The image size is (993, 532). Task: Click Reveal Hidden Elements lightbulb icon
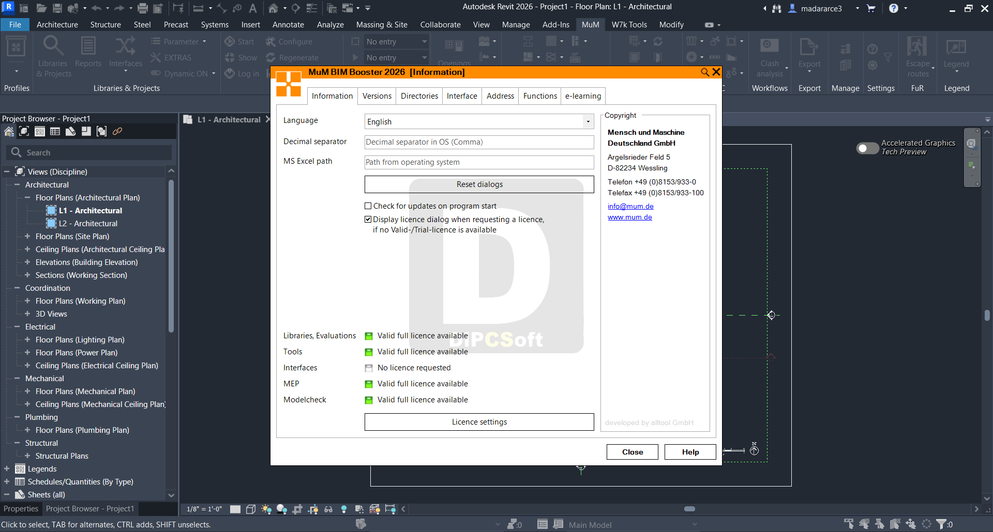click(344, 509)
